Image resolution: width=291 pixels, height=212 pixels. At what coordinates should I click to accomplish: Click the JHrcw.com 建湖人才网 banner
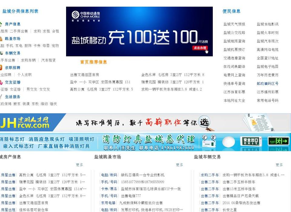(145, 122)
